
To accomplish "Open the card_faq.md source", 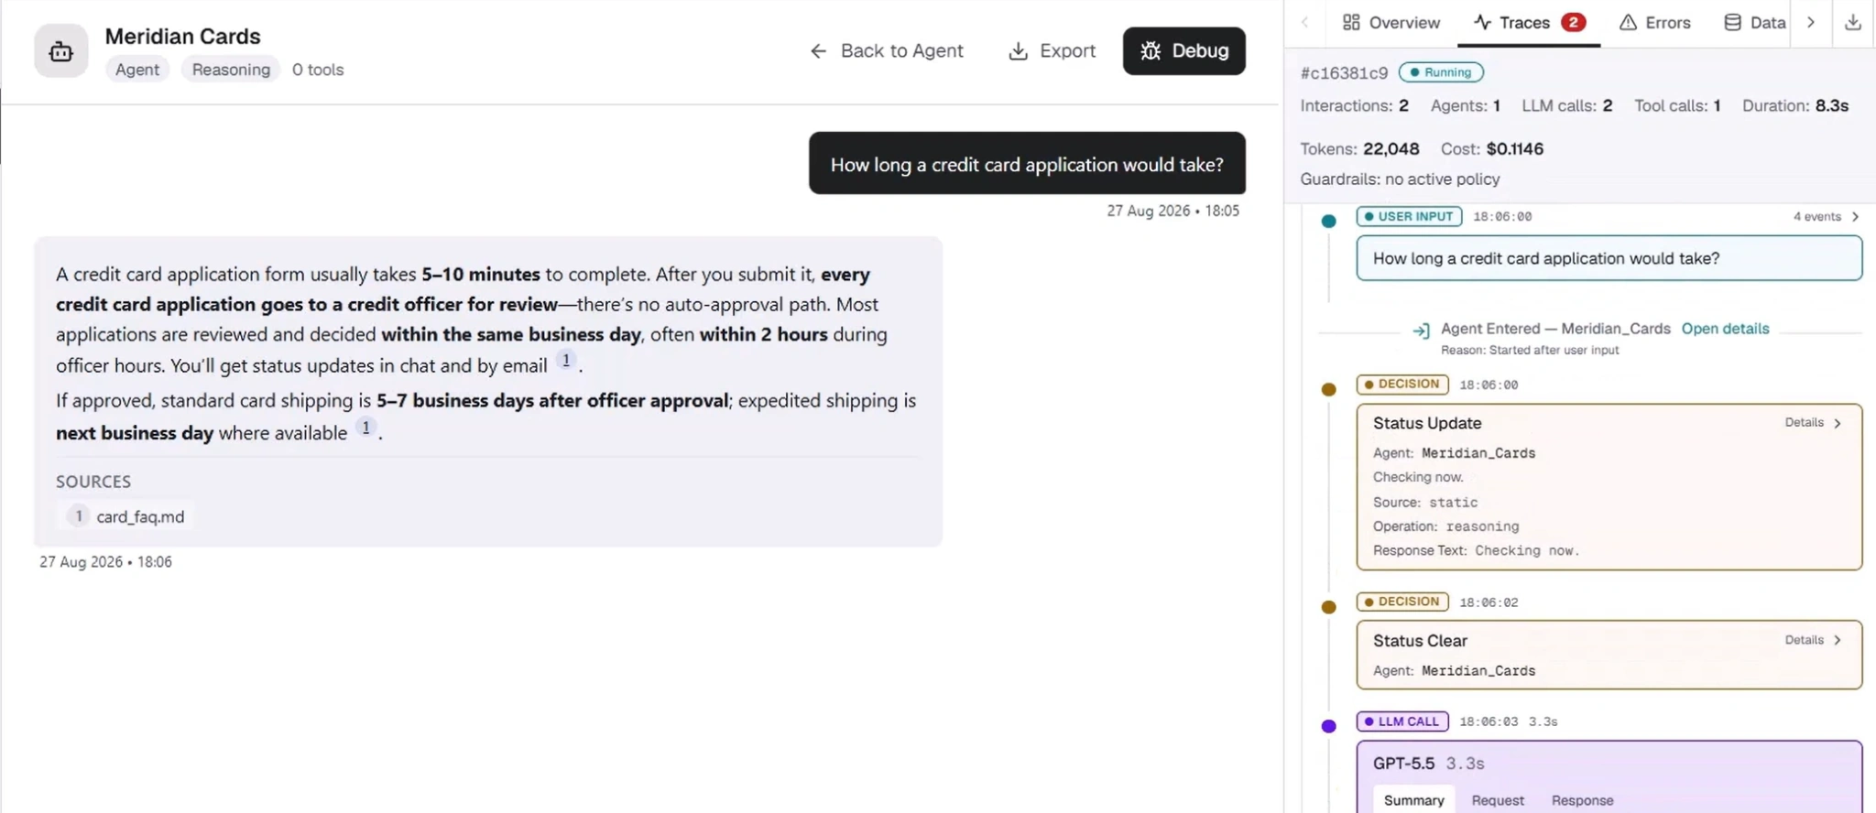I will (x=126, y=516).
